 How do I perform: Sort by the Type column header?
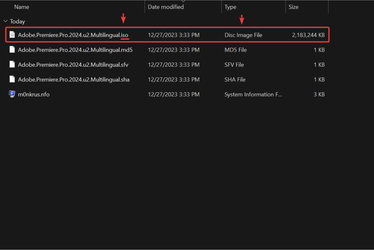230,7
